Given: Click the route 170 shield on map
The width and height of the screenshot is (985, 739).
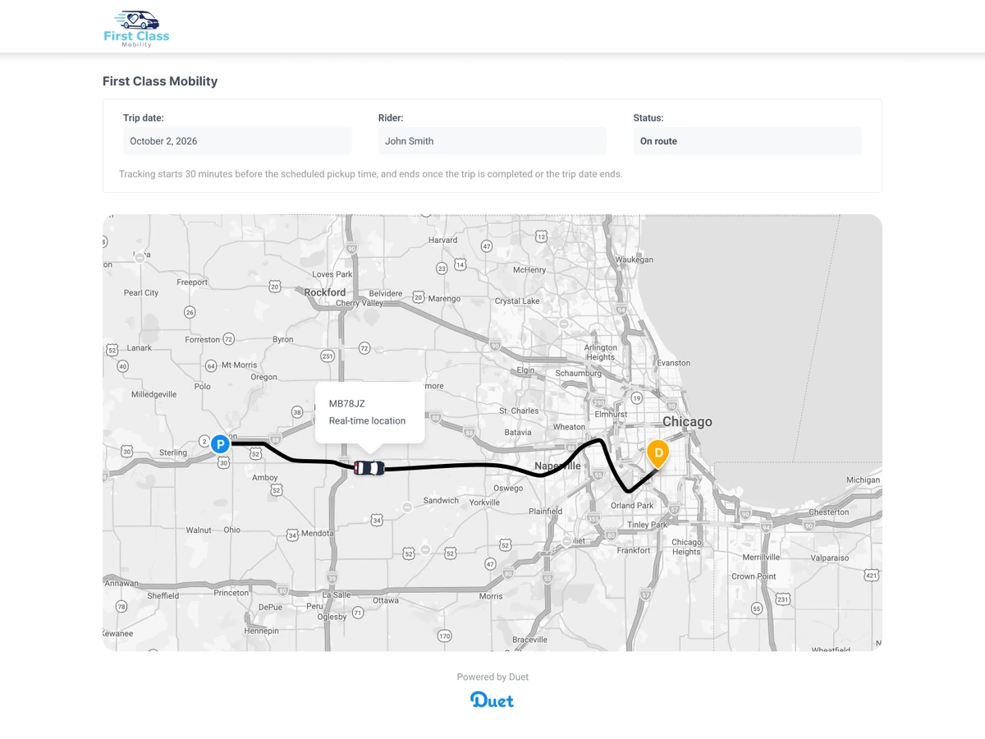Looking at the screenshot, I should 444,636.
